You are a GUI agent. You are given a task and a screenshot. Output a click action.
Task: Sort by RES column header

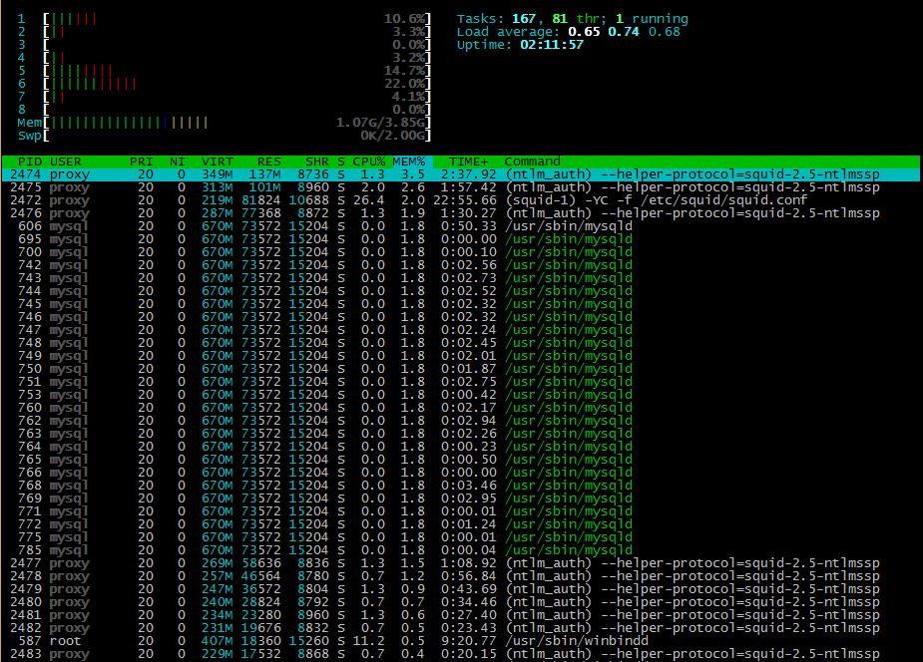[269, 162]
